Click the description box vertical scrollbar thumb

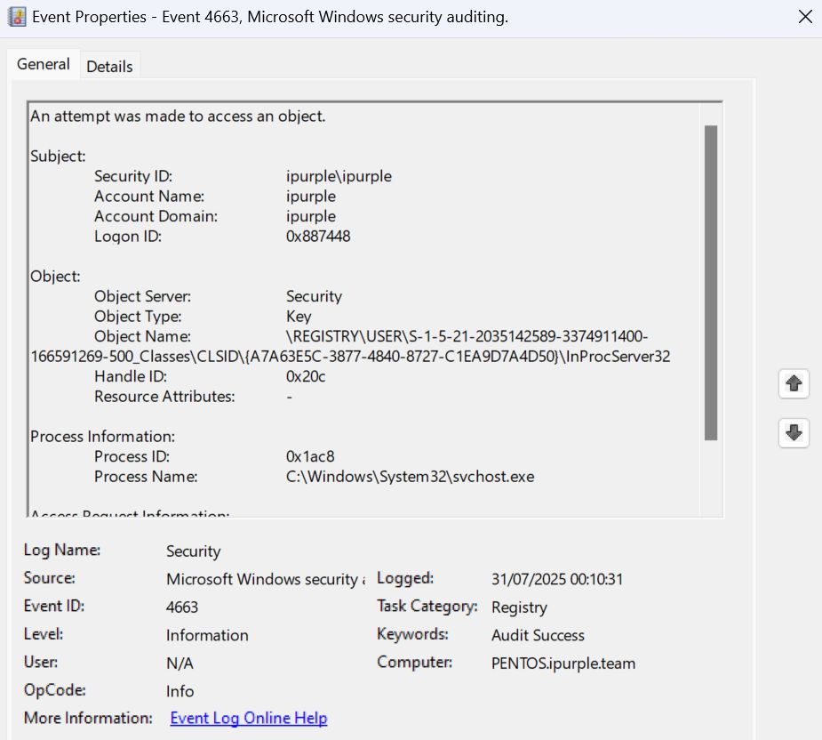710,282
